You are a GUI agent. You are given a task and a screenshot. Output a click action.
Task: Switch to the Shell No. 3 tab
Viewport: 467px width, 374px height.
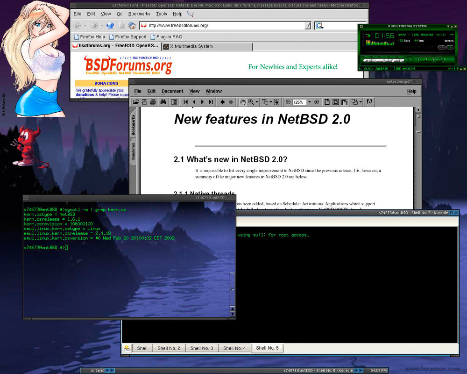pos(202,348)
